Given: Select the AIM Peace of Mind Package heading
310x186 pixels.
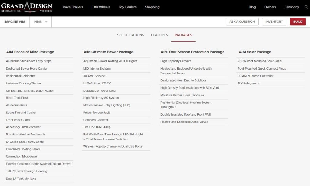Looking at the screenshot, I should [30, 52].
